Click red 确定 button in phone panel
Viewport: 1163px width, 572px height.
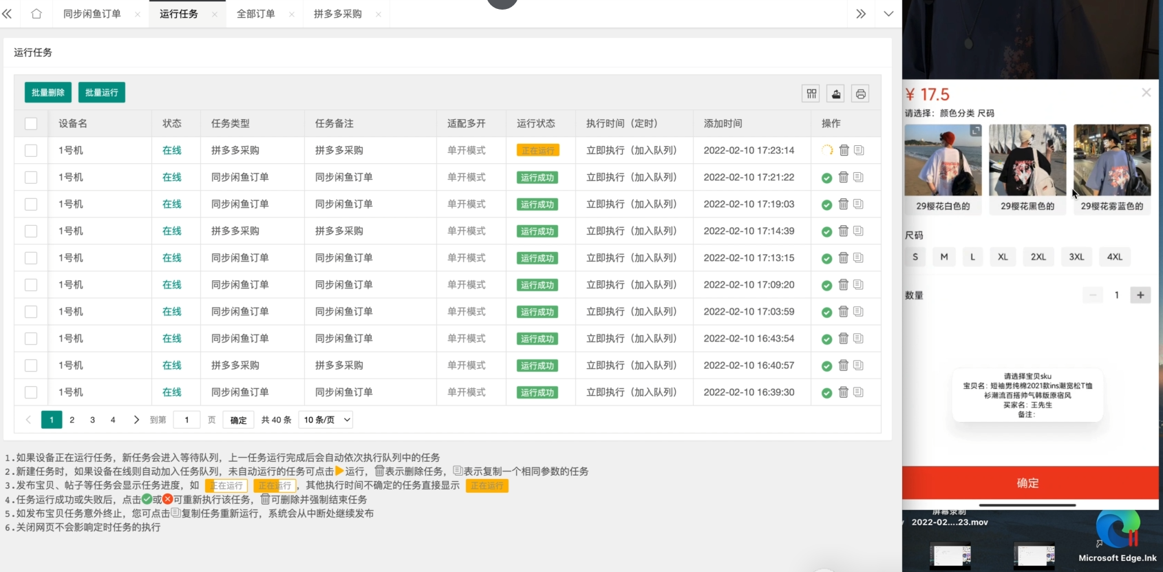point(1030,483)
